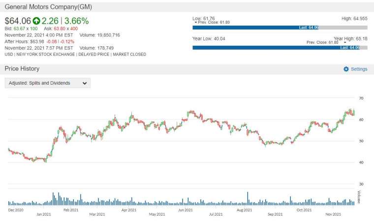Click the 3.66% percent change value

tap(77, 21)
